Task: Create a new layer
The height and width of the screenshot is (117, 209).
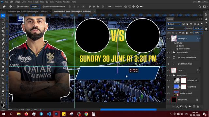Action: pos(194,107)
